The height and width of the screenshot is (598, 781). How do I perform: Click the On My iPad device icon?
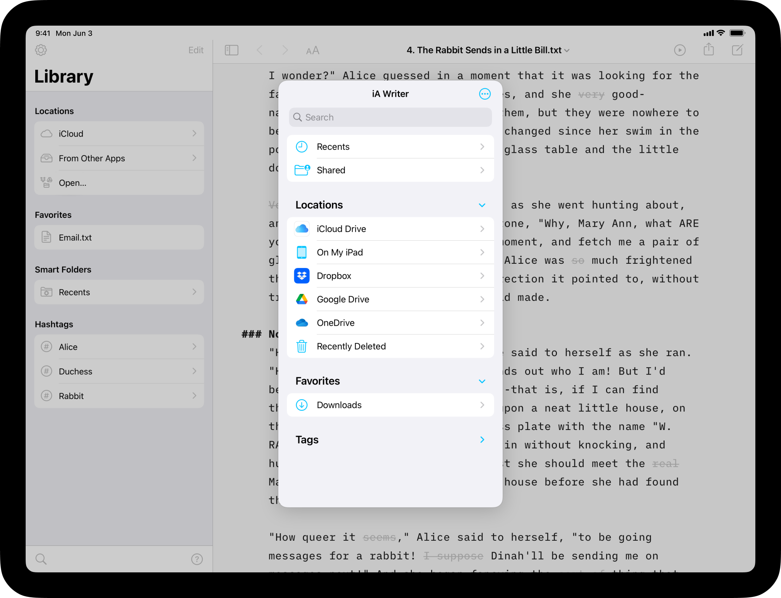302,252
